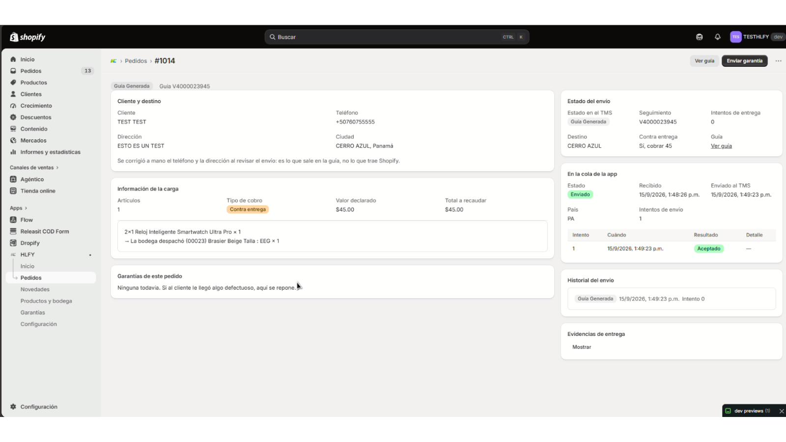Open the Descuentos section
786x442 pixels.
[35, 117]
